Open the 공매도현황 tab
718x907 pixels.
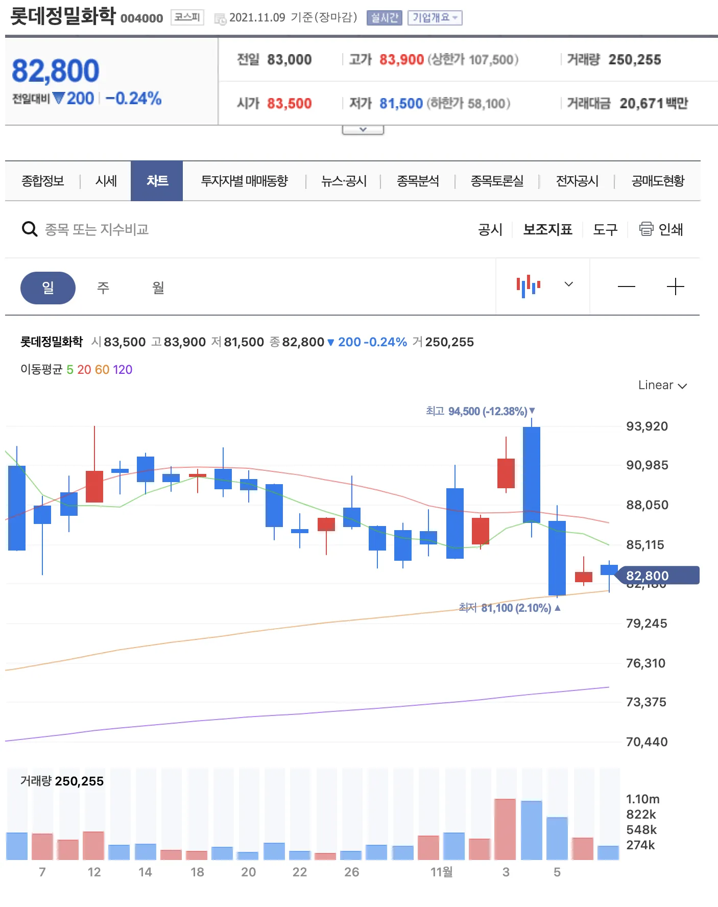tap(658, 181)
